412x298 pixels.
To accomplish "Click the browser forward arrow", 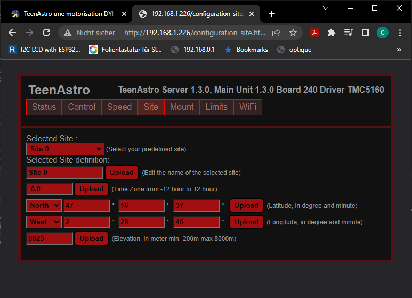I will (x=29, y=33).
